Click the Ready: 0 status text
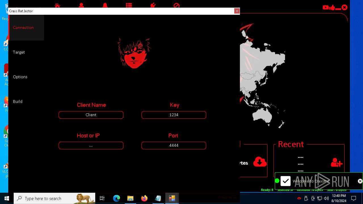Screen dimensions: 363x204 [267, 190]
